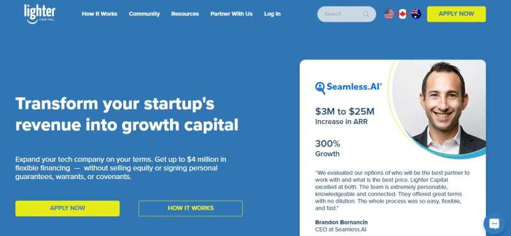The width and height of the screenshot is (511, 236).
Task: Click the Search input field
Action: point(346,14)
